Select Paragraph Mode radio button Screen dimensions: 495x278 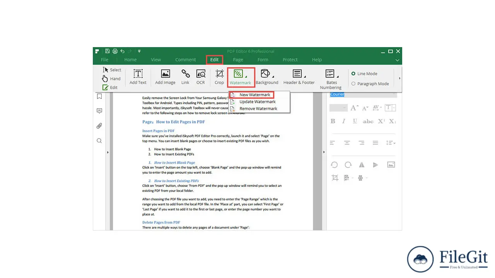point(353,84)
